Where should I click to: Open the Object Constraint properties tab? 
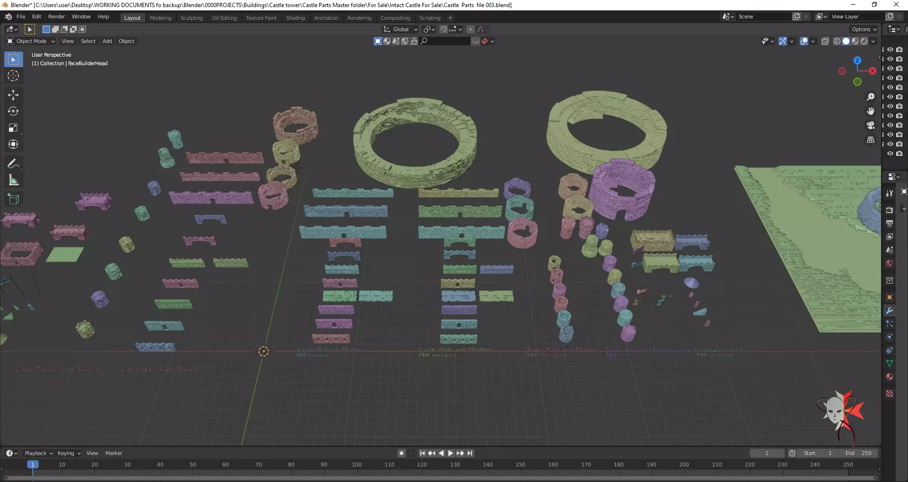(x=890, y=350)
